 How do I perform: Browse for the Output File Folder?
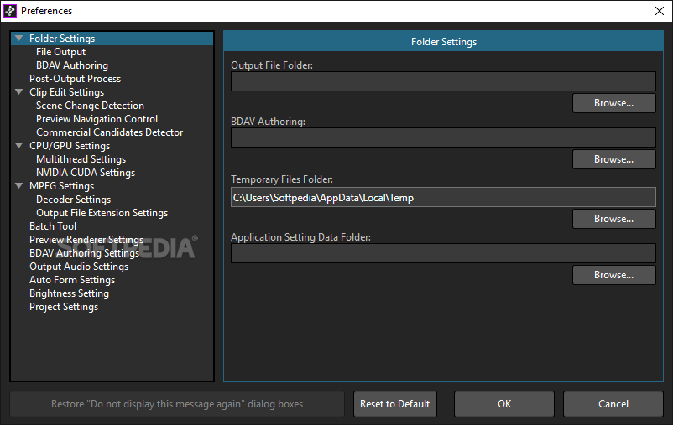point(613,103)
